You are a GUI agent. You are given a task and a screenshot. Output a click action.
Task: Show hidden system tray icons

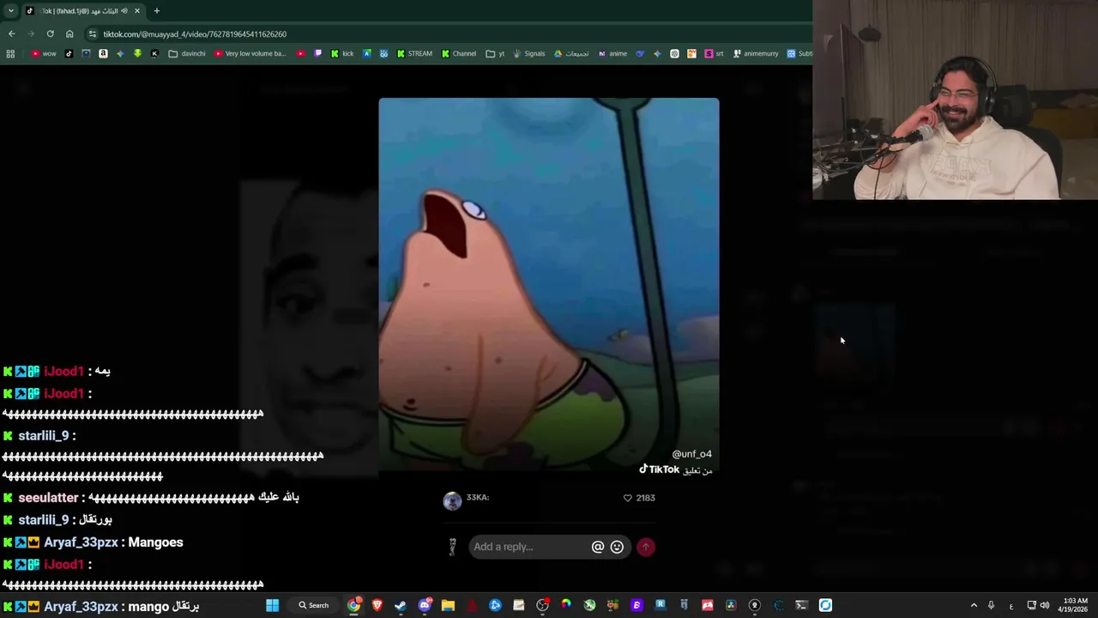(974, 605)
